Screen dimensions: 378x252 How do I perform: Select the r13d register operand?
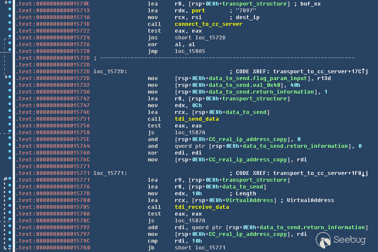click(x=324, y=78)
